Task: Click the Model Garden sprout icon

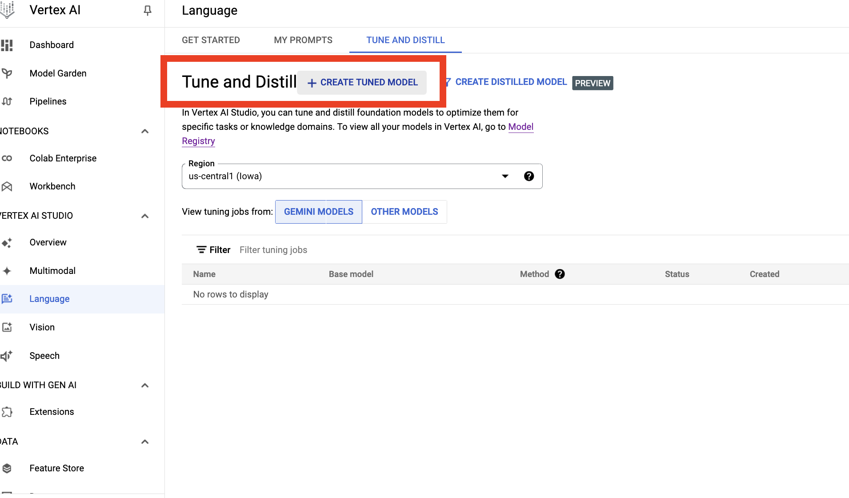Action: coord(7,73)
